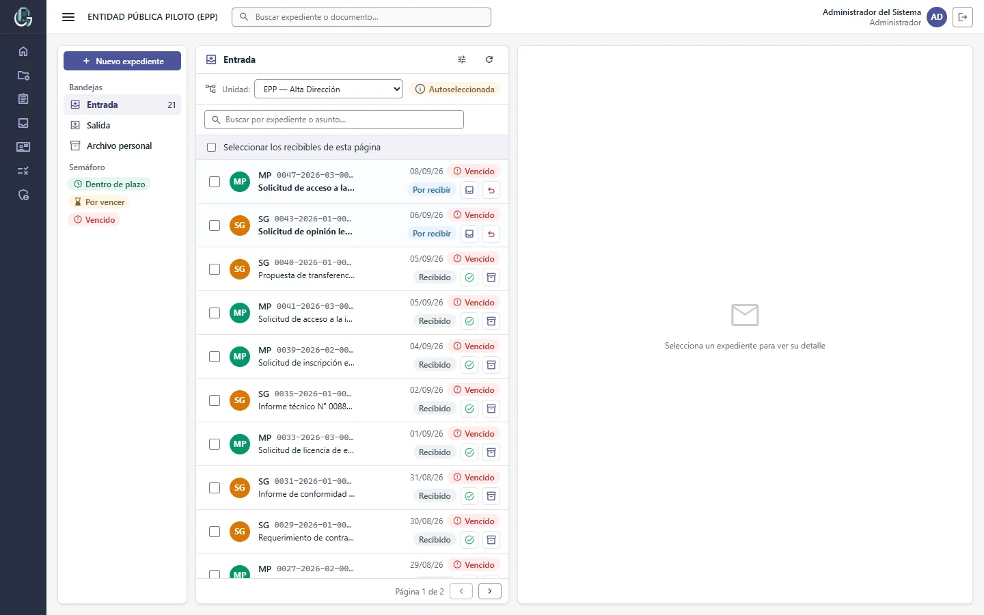The height and width of the screenshot is (615, 984).
Task: Check the box for expediente 0031-2026-01
Action: (215, 488)
